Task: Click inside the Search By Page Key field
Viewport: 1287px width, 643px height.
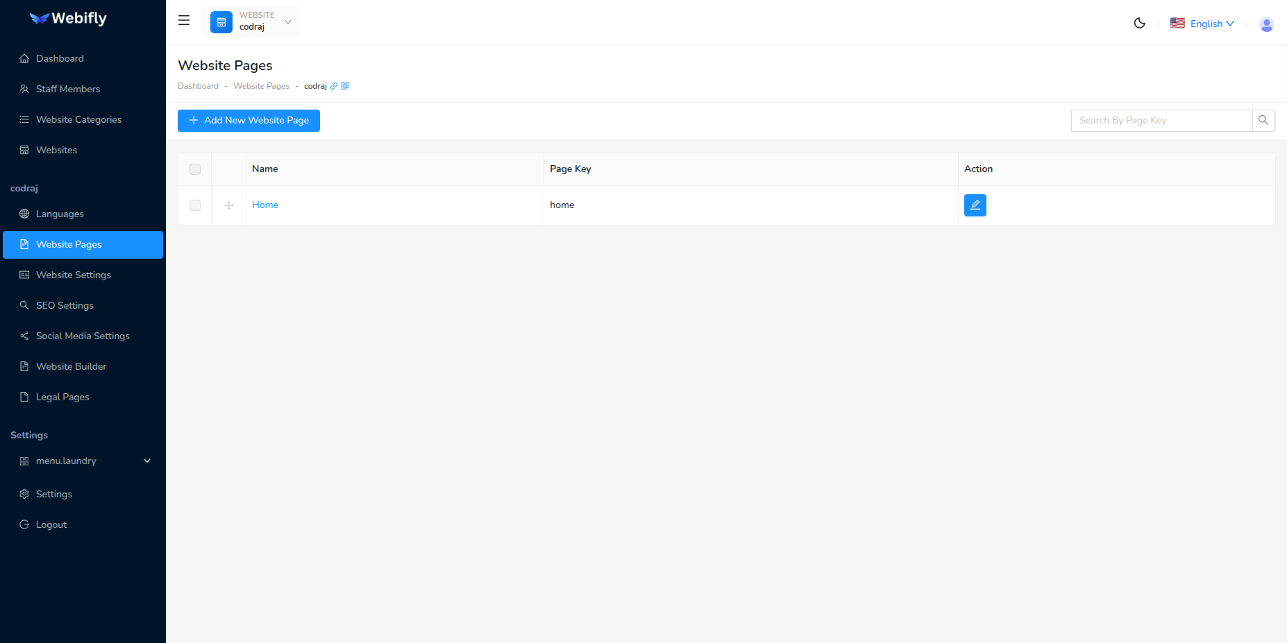Action: click(x=1161, y=120)
